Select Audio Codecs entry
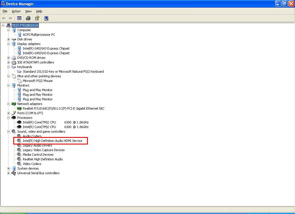This screenshot has height=214, width=295. point(32,136)
